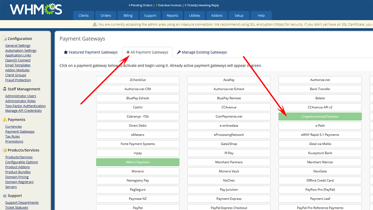Activate the CCAvenue API v2 gateway

coord(320,107)
